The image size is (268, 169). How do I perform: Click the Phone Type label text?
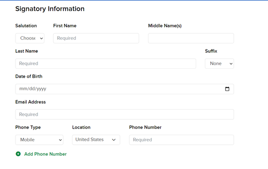[28, 128]
